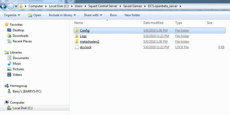The width and height of the screenshot is (230, 115).
Task: Select the Config folder icon
Action: tap(76, 30)
